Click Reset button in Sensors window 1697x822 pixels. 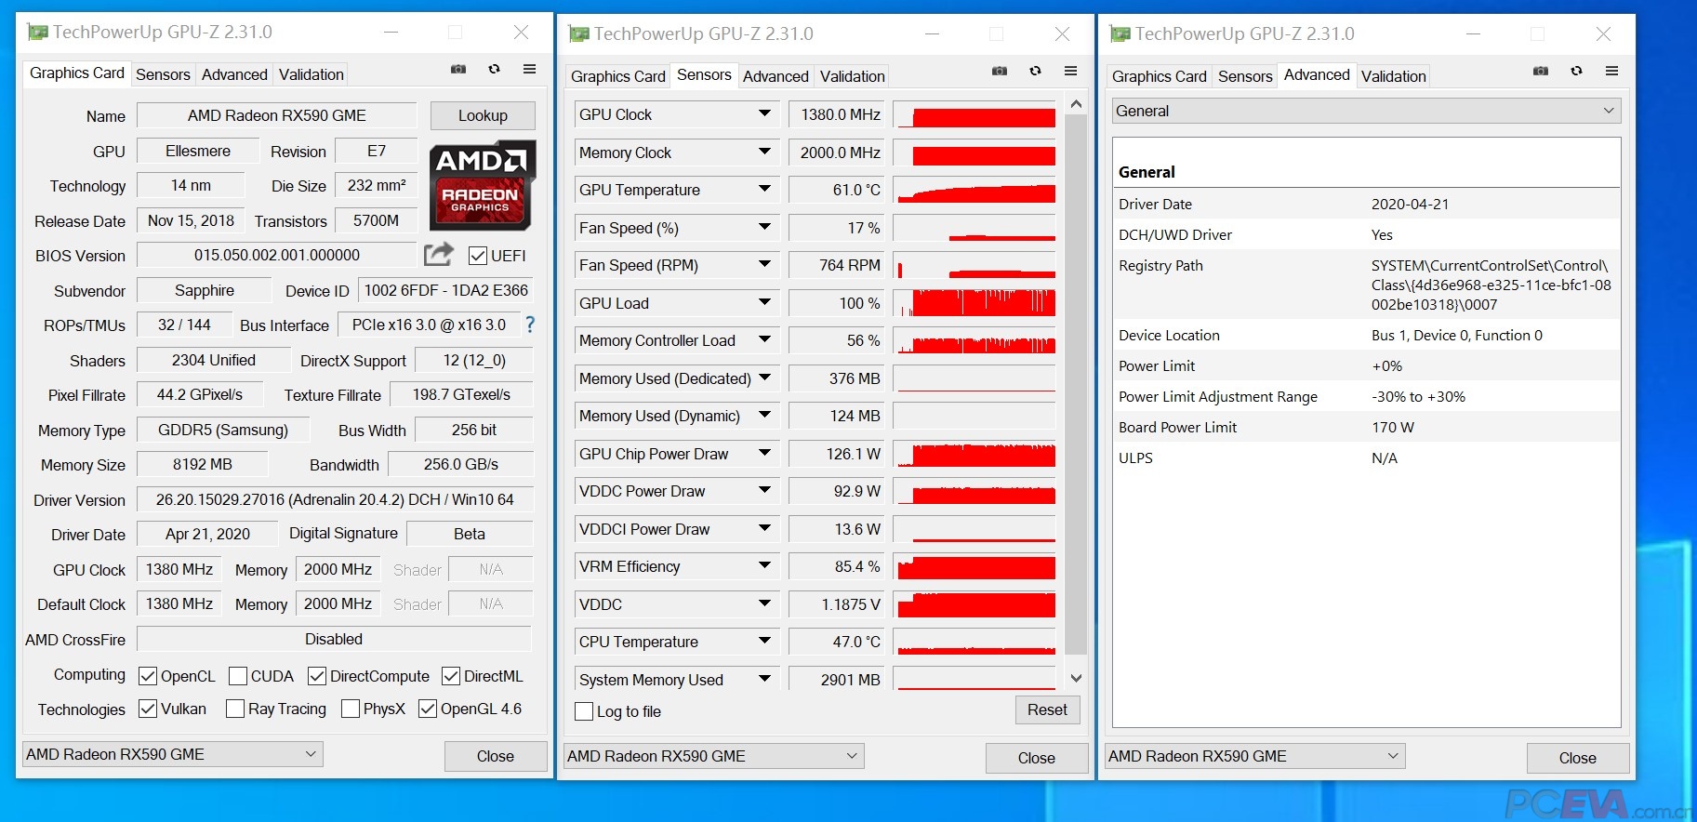[1047, 709]
